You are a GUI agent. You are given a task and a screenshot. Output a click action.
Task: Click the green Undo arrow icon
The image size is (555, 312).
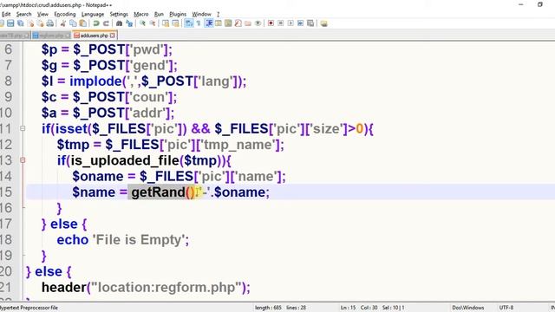pyautogui.click(x=96, y=23)
